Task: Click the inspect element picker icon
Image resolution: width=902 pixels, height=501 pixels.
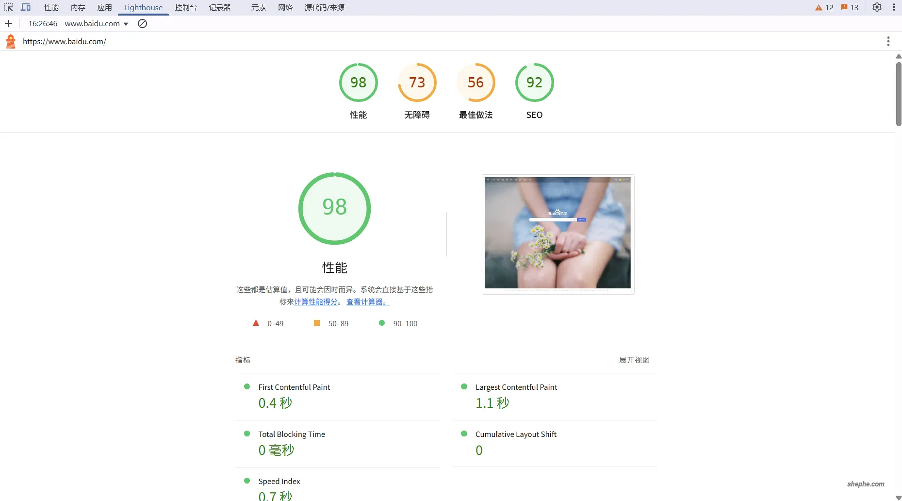Action: point(9,7)
